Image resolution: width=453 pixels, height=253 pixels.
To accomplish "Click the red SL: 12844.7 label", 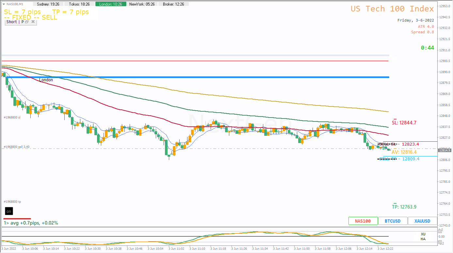I will [x=404, y=123].
